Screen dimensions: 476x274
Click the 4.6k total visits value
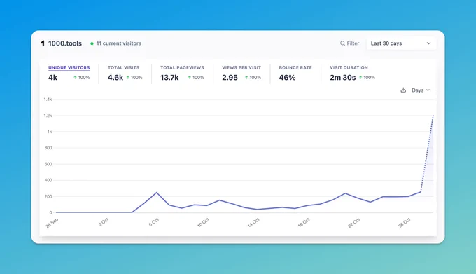coord(115,78)
